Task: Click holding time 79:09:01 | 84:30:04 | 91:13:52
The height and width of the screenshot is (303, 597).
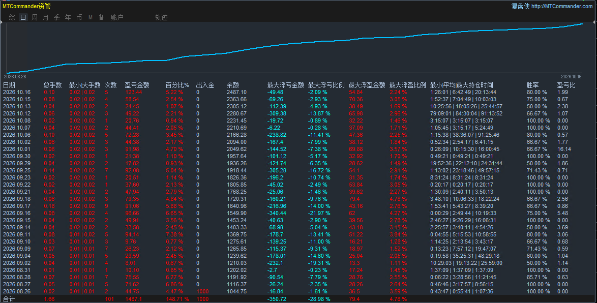Action: click(466, 113)
